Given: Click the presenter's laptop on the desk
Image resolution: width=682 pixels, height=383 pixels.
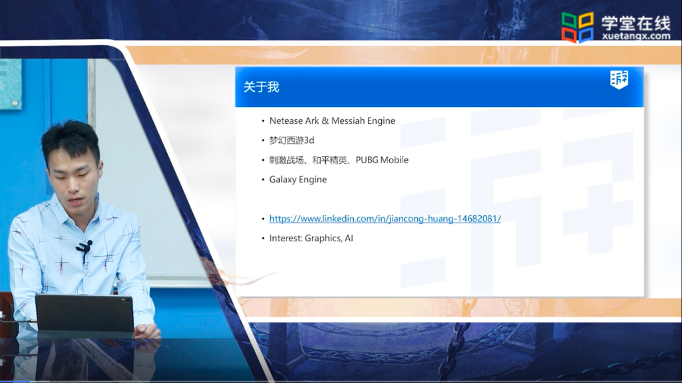Looking at the screenshot, I should point(84,313).
